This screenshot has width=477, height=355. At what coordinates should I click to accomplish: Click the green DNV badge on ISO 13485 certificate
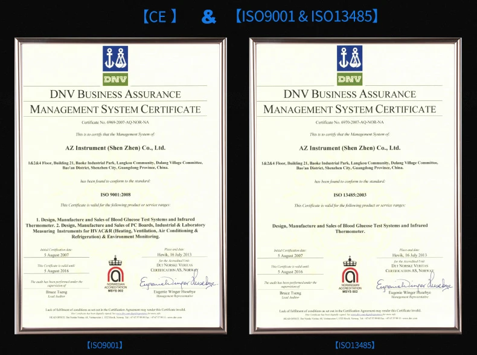[350, 79]
